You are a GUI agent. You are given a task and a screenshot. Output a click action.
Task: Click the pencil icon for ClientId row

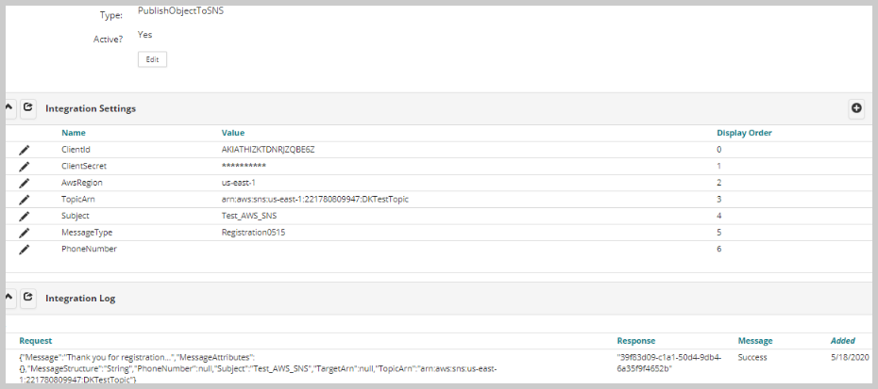tap(25, 150)
